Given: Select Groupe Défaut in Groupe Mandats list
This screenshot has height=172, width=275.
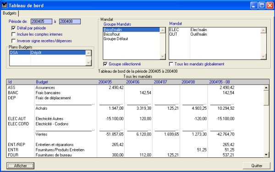Looking at the screenshot, I should pos(132,39).
